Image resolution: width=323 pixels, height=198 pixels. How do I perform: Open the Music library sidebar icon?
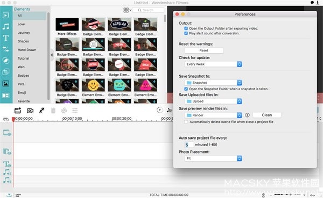click(x=6, y=26)
